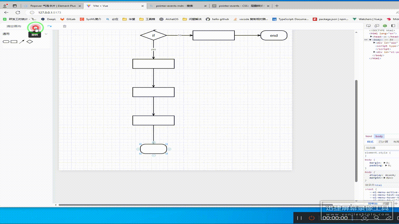
Task: Go back with browser back arrow
Action: [7, 12]
